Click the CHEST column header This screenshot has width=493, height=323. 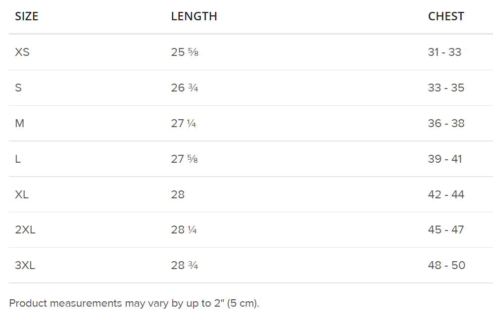click(x=446, y=16)
